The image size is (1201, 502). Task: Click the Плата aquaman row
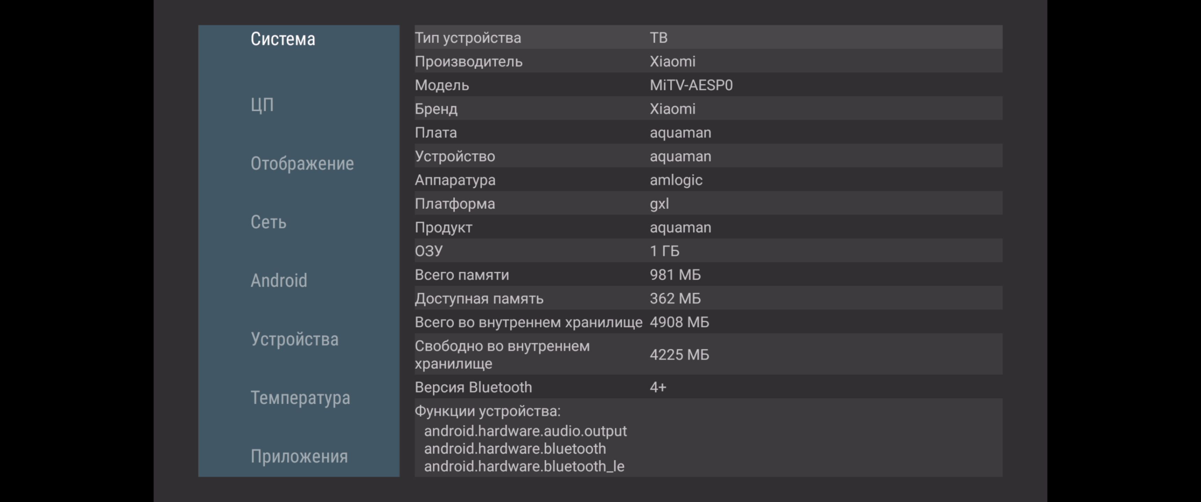[708, 133]
